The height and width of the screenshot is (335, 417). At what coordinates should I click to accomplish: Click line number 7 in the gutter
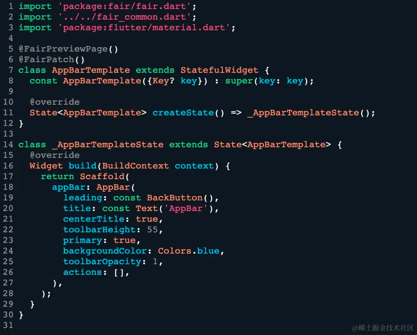pos(11,70)
